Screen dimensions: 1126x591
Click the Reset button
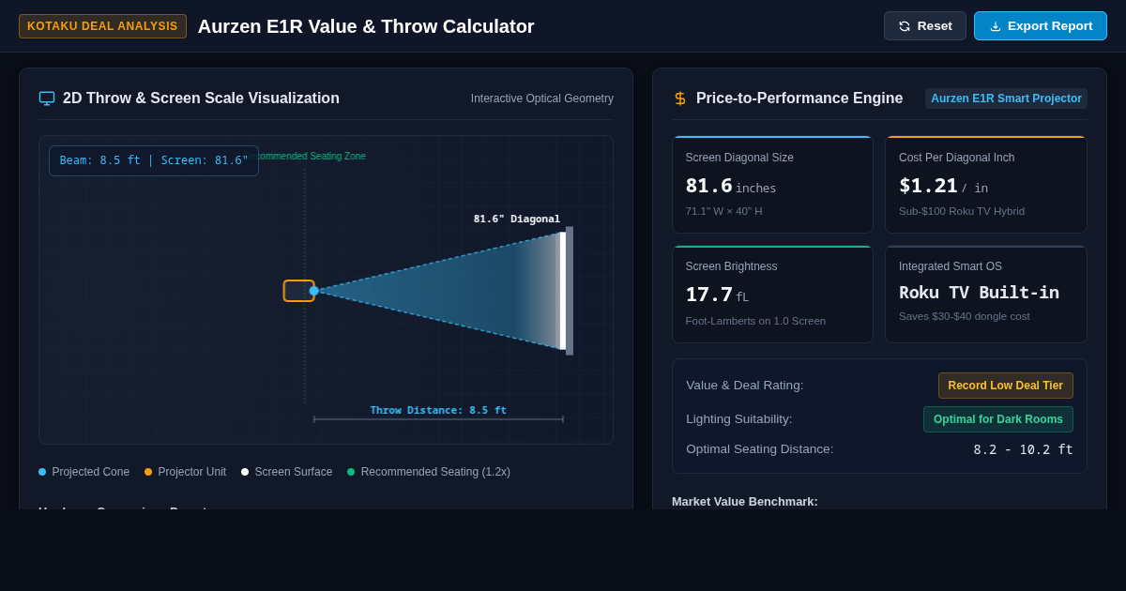pos(924,26)
